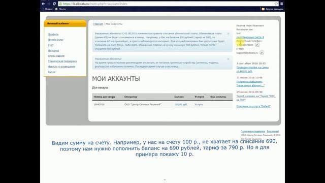Open the Другие закладки folder
The image size is (325, 183).
(272, 9)
